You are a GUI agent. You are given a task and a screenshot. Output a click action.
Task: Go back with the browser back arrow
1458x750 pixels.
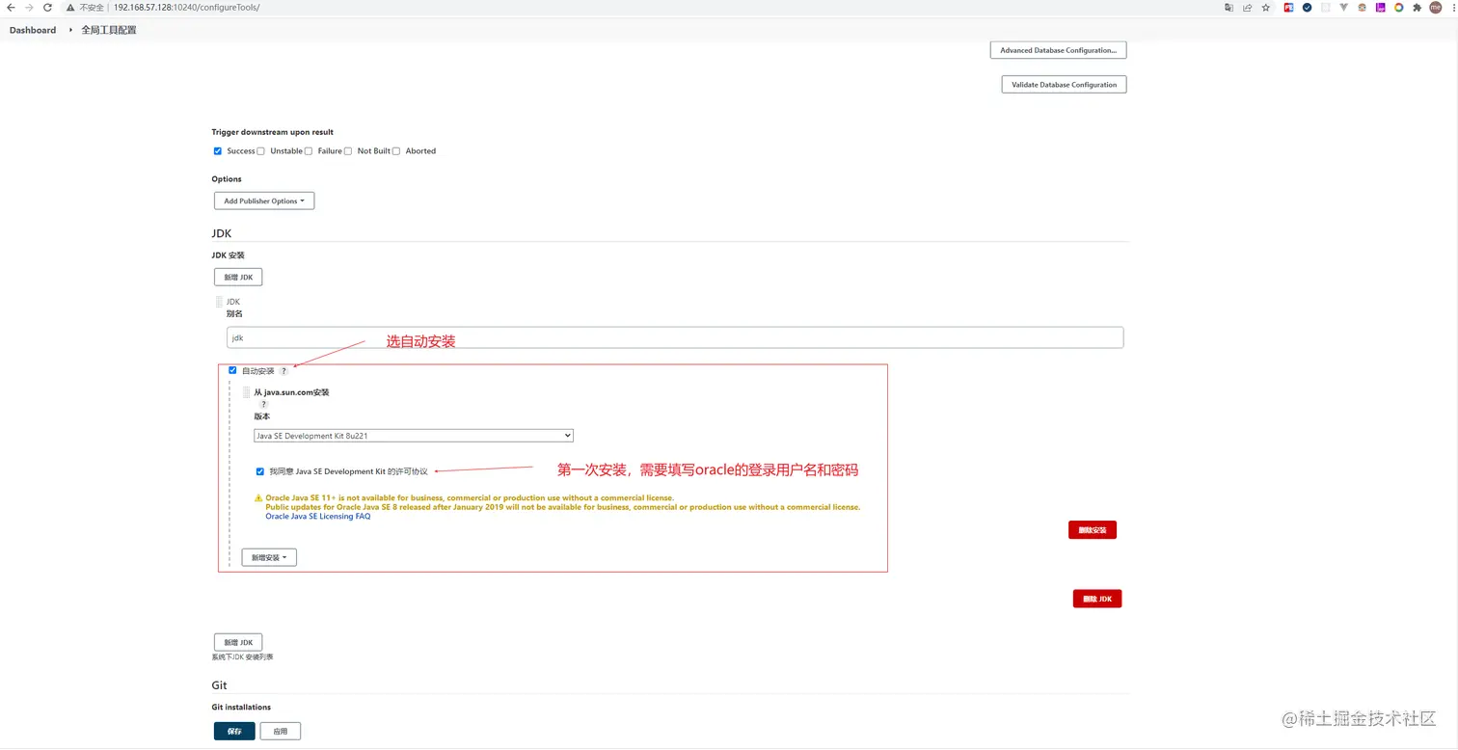click(x=11, y=7)
